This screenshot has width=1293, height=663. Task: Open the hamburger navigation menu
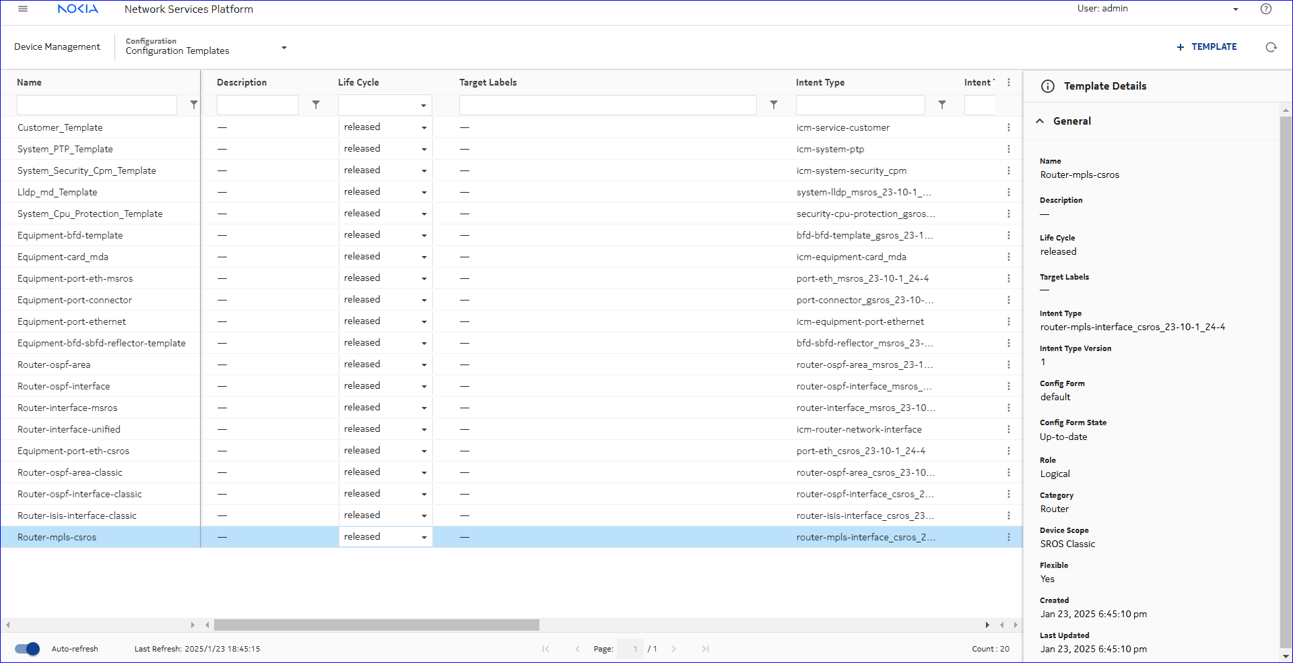tap(23, 9)
